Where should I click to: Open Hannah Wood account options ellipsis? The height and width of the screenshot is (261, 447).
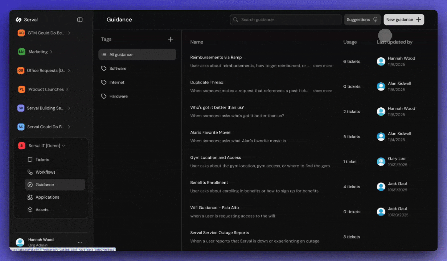tap(80, 243)
